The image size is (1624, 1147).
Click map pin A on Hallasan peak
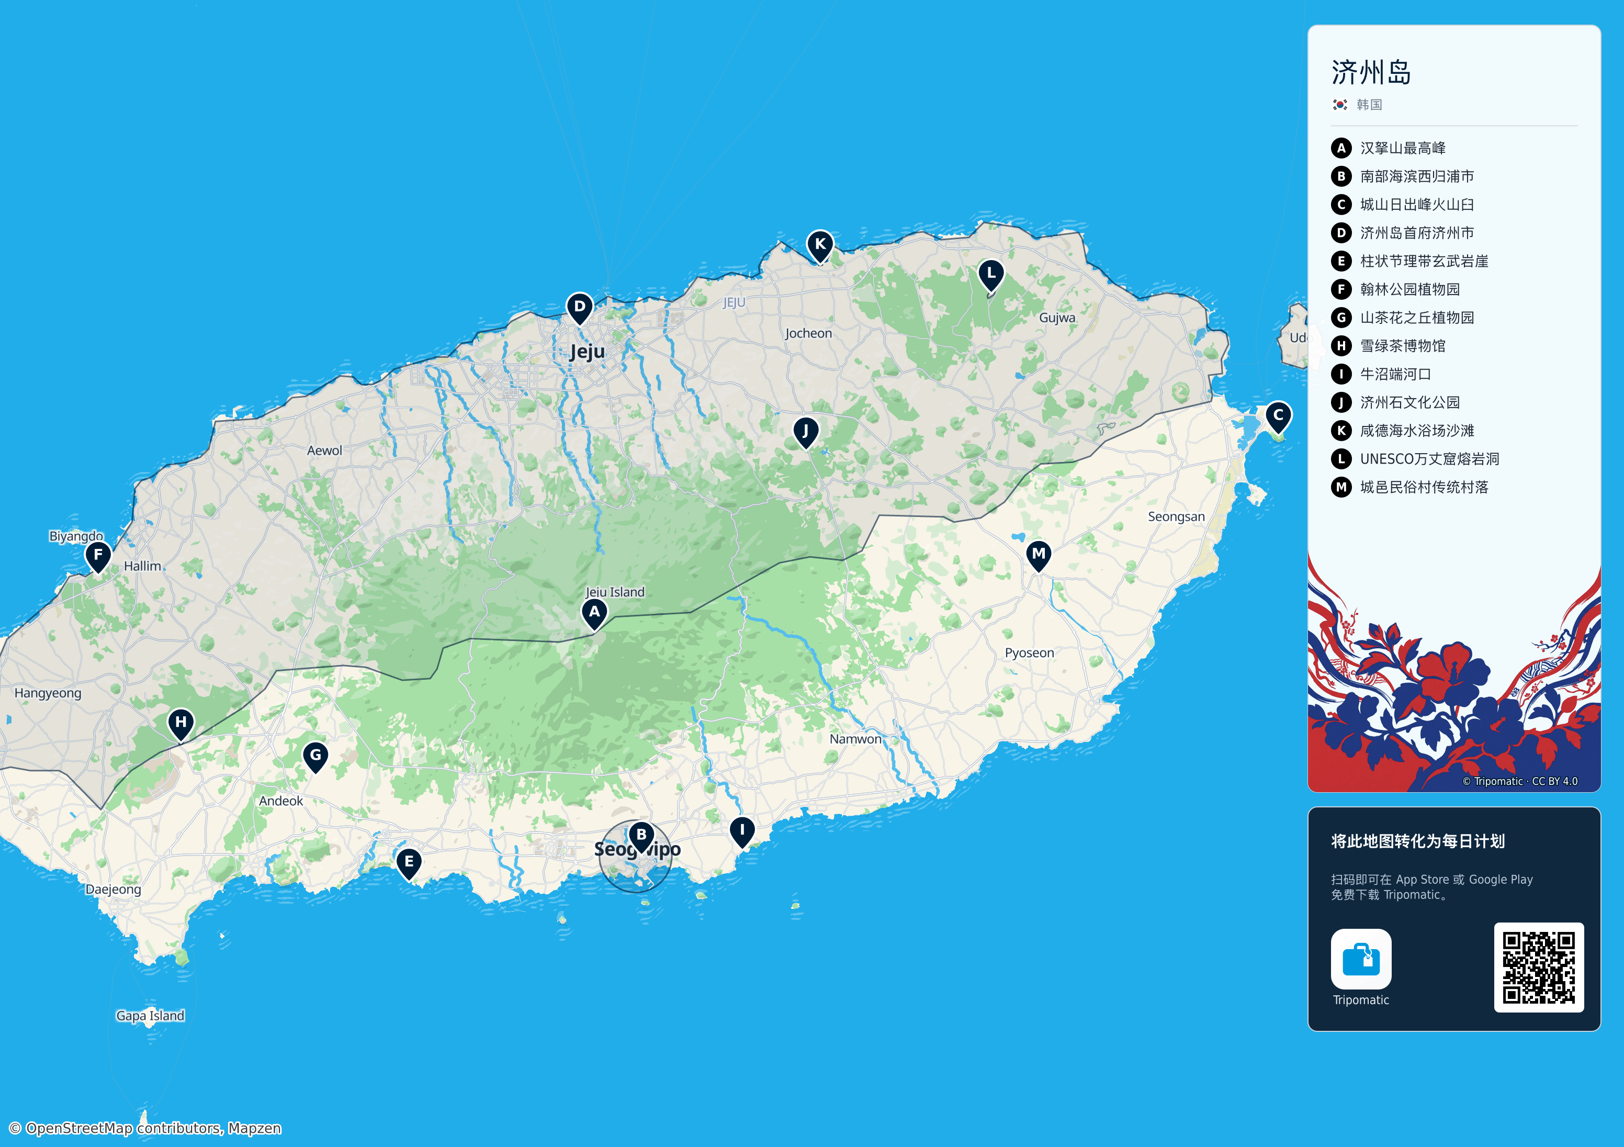594,613
